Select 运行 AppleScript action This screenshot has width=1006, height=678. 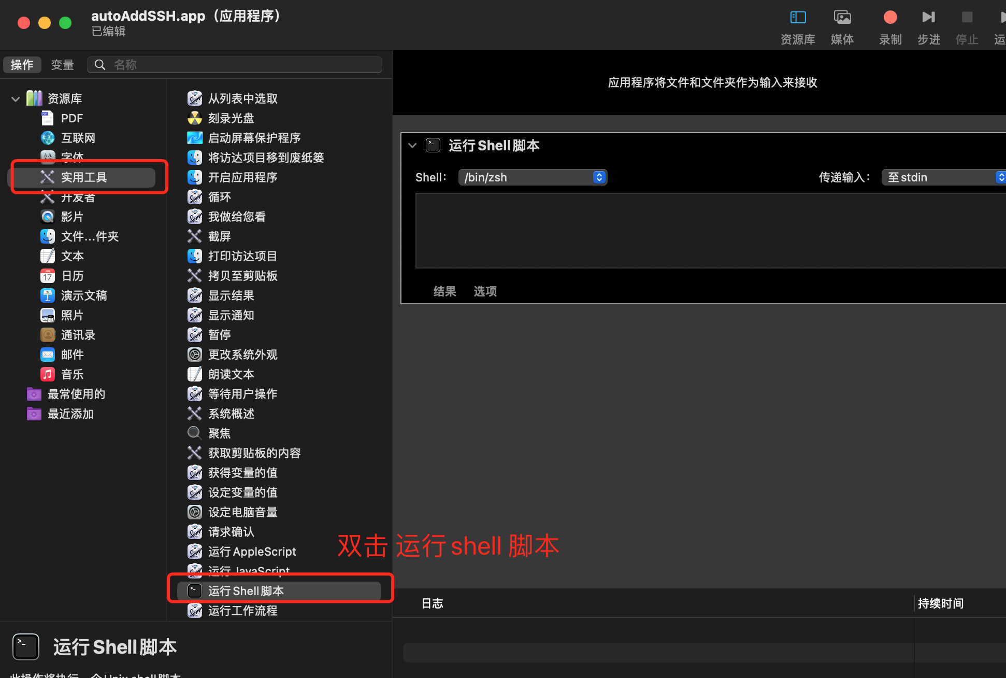pyautogui.click(x=252, y=552)
